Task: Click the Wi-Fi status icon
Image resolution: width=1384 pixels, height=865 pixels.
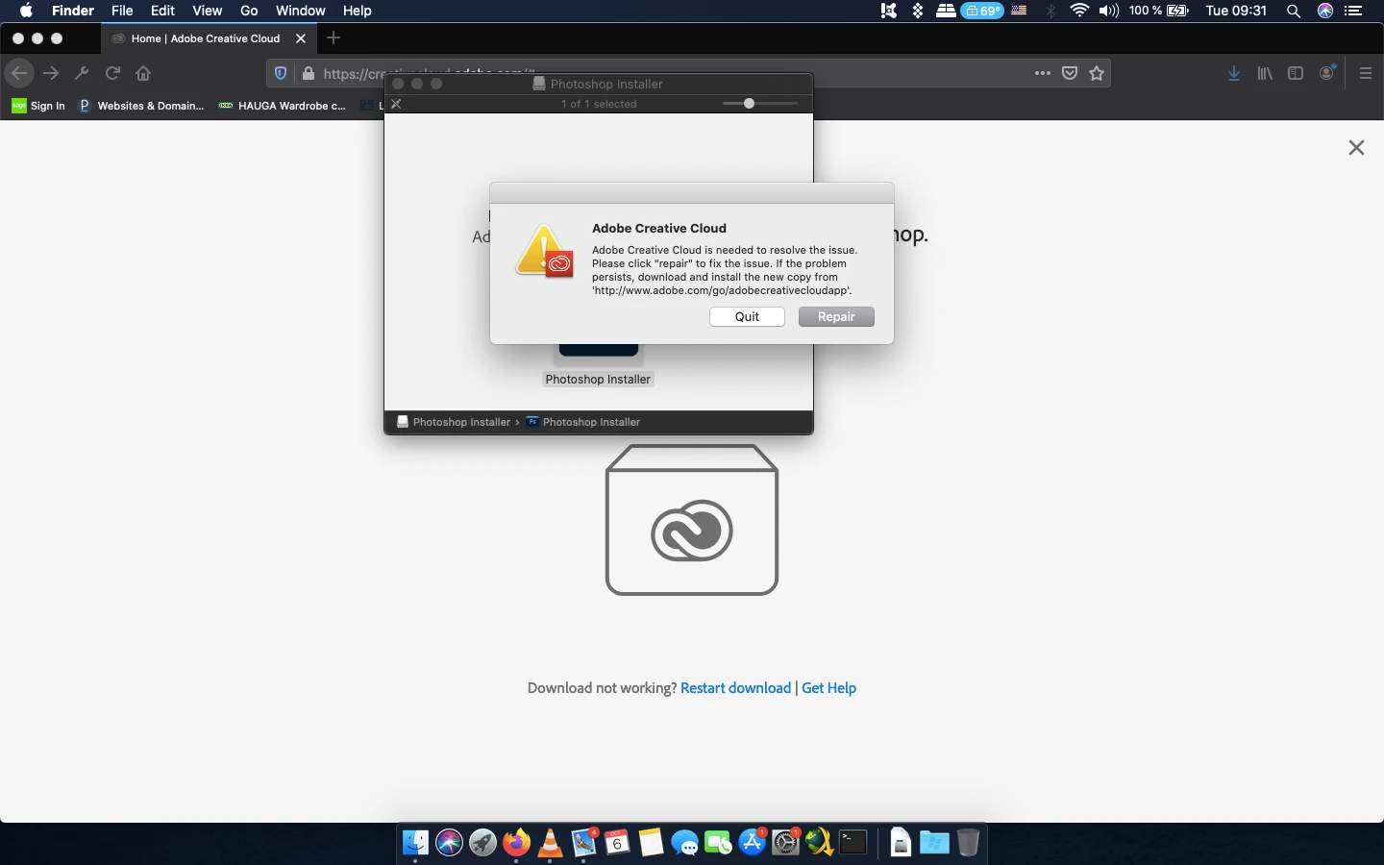Action: (1080, 11)
